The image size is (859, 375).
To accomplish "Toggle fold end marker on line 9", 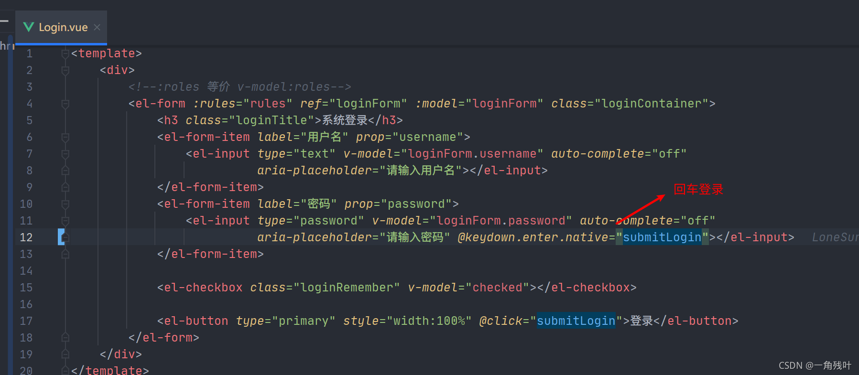I will pyautogui.click(x=65, y=187).
